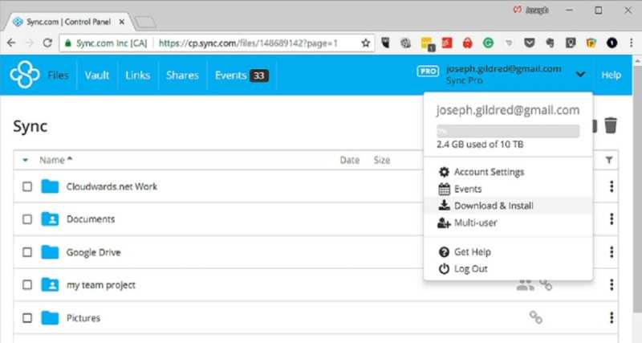Click the browser back arrow
Screen dimensions: 642x343
(11, 43)
